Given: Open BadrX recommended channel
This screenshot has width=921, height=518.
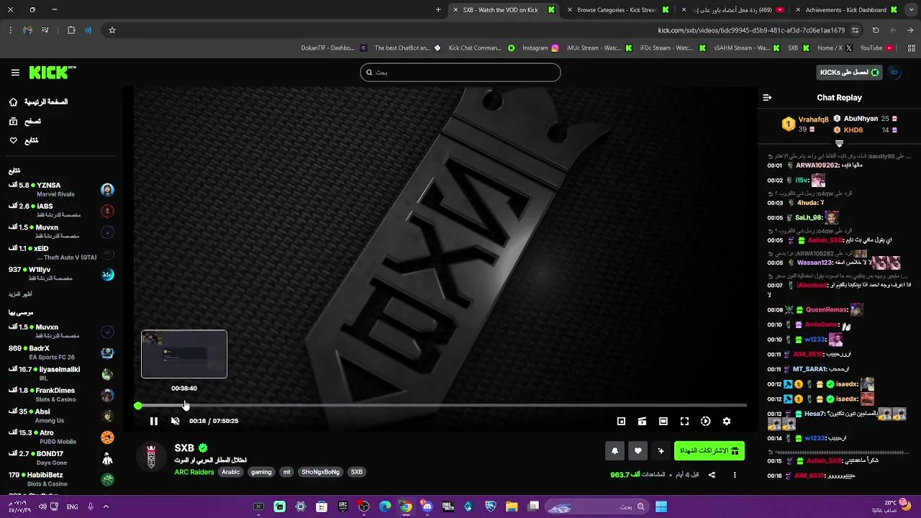Looking at the screenshot, I should point(61,353).
